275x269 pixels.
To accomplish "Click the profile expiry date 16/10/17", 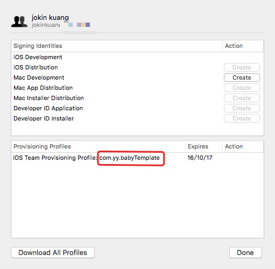I will click(200, 158).
